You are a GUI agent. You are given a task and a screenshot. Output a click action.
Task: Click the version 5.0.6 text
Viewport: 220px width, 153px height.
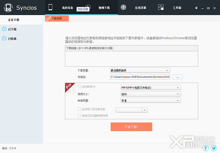(x=9, y=148)
